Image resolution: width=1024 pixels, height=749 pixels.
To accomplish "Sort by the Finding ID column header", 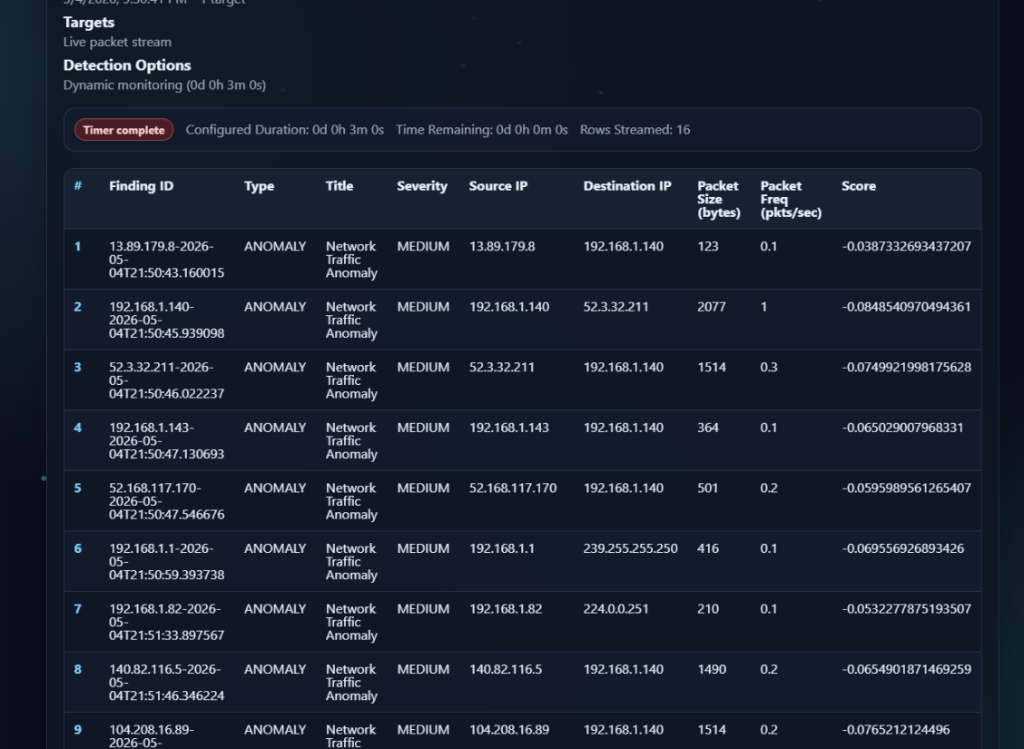I will click(x=141, y=186).
